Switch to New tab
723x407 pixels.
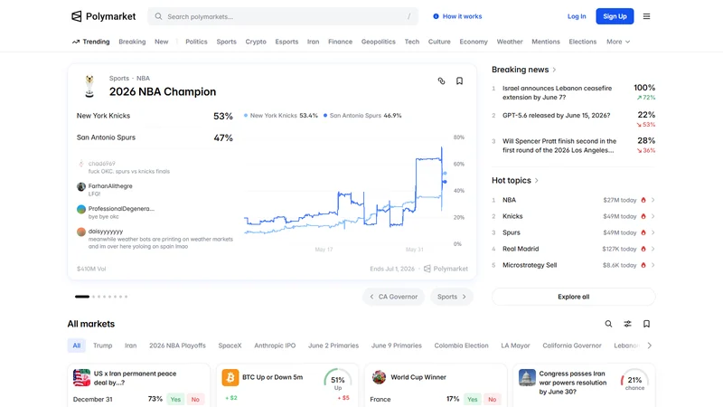(162, 42)
